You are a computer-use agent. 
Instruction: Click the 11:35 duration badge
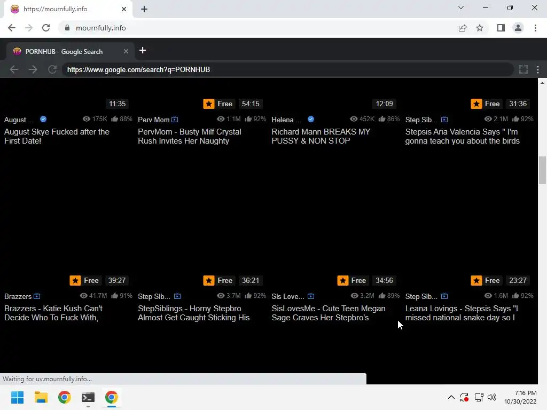coord(117,104)
